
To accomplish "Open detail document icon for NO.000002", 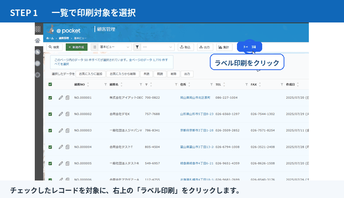I will 67,114.
